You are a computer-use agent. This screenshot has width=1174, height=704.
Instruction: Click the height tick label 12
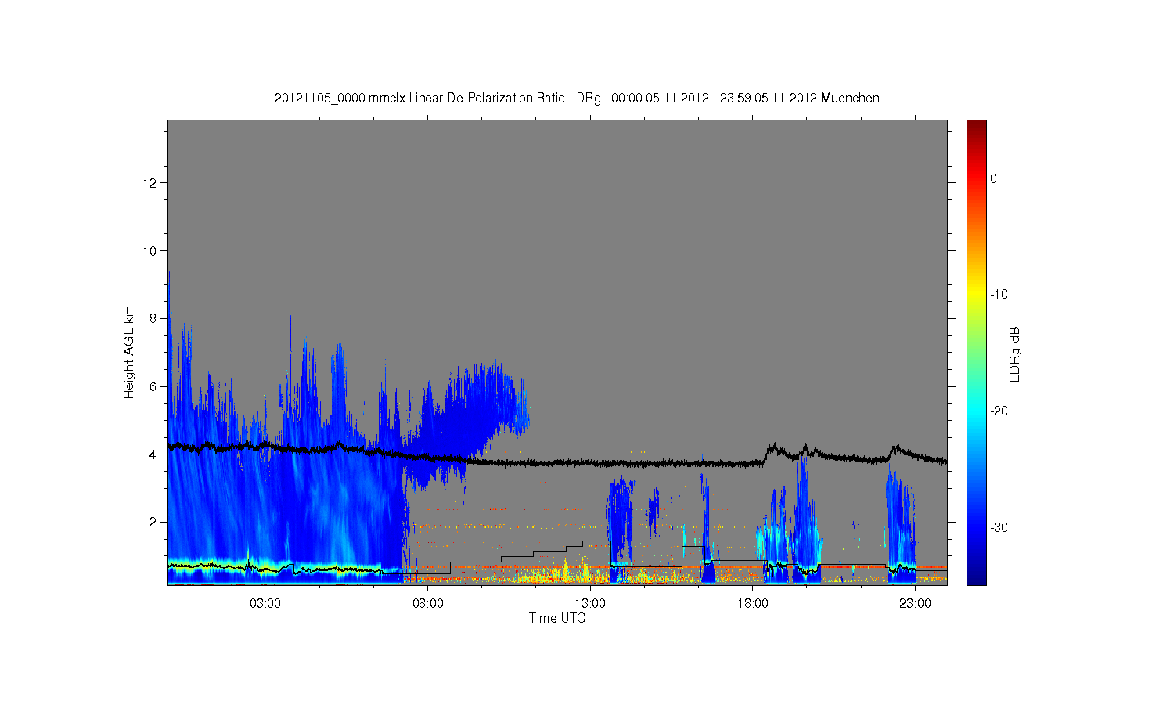tap(150, 183)
